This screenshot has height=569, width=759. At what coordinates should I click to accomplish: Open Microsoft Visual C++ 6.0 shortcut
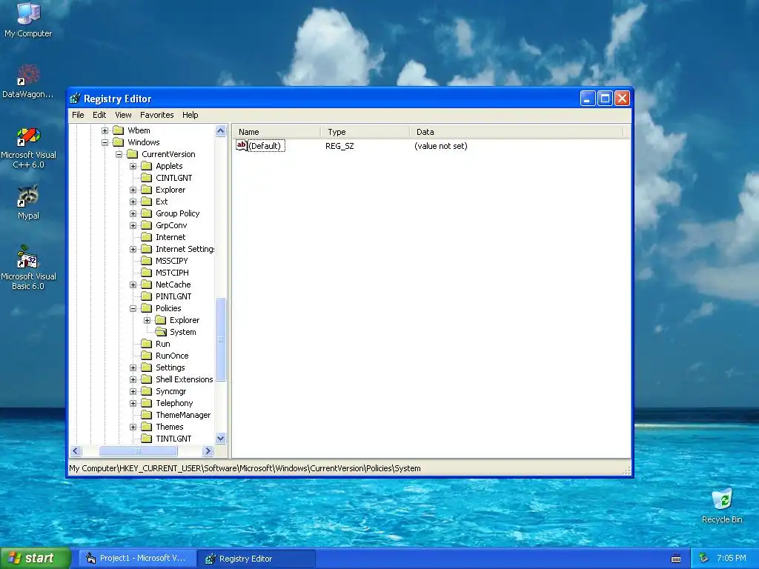point(28,147)
